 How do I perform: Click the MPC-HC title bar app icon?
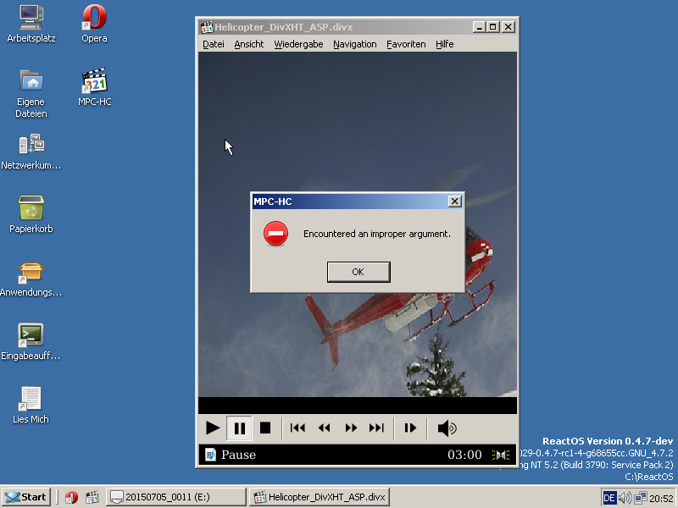tap(207, 27)
